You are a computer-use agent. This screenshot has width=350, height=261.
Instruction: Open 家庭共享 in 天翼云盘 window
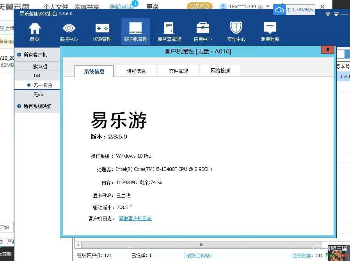(87, 7)
